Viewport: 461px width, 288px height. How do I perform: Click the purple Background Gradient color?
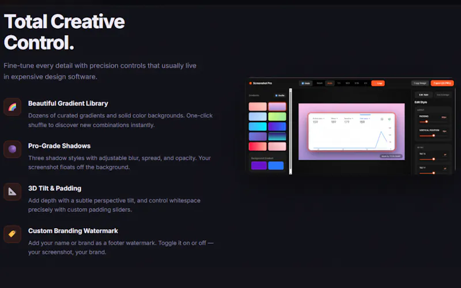tap(259, 165)
